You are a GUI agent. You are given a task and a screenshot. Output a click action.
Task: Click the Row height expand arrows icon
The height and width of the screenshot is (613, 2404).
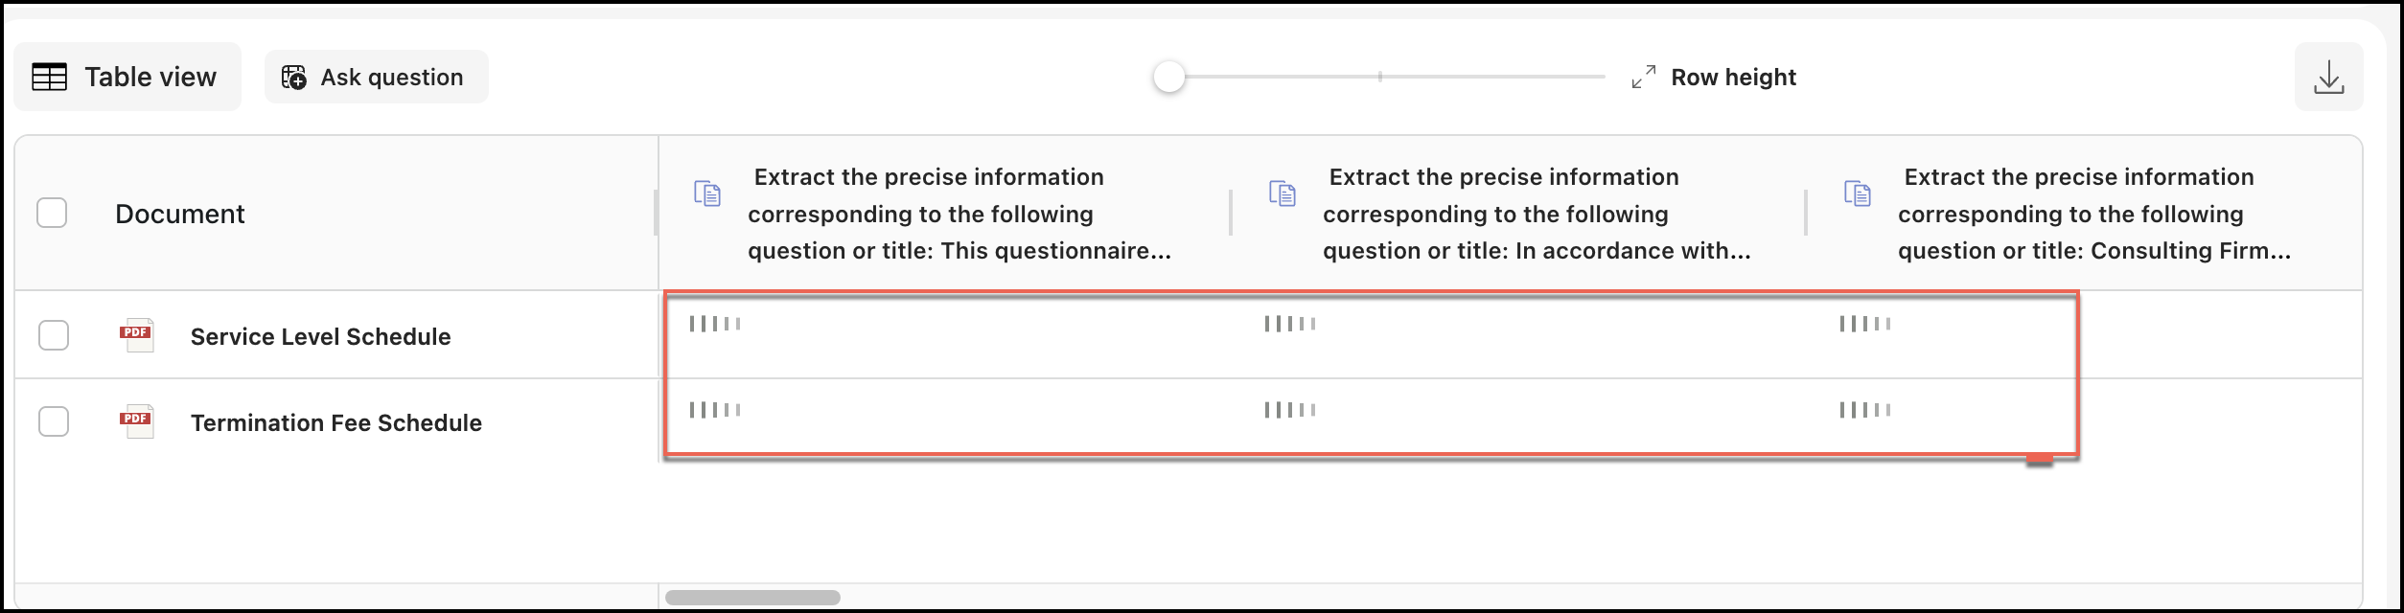pos(1643,77)
